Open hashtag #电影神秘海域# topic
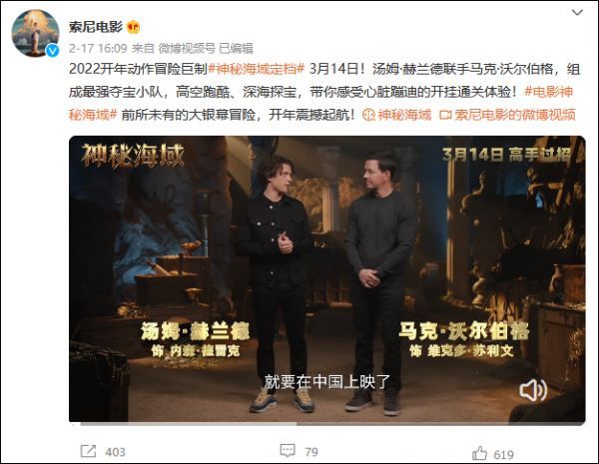 (x=320, y=103)
